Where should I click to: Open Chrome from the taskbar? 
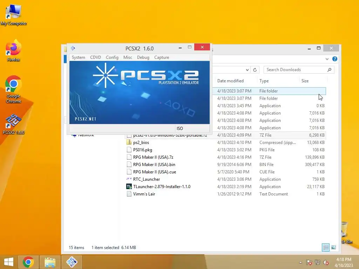pos(28,262)
